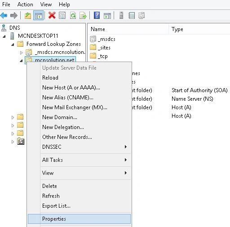Screen dimensions: 230x227
Task: Collapse the Forward Lookup Zones node
Action: coord(13,45)
